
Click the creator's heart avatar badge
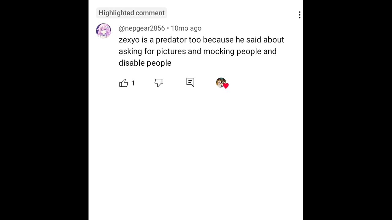(221, 82)
